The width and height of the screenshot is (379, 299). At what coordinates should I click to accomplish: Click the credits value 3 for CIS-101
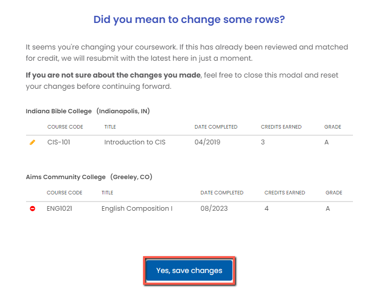point(263,142)
